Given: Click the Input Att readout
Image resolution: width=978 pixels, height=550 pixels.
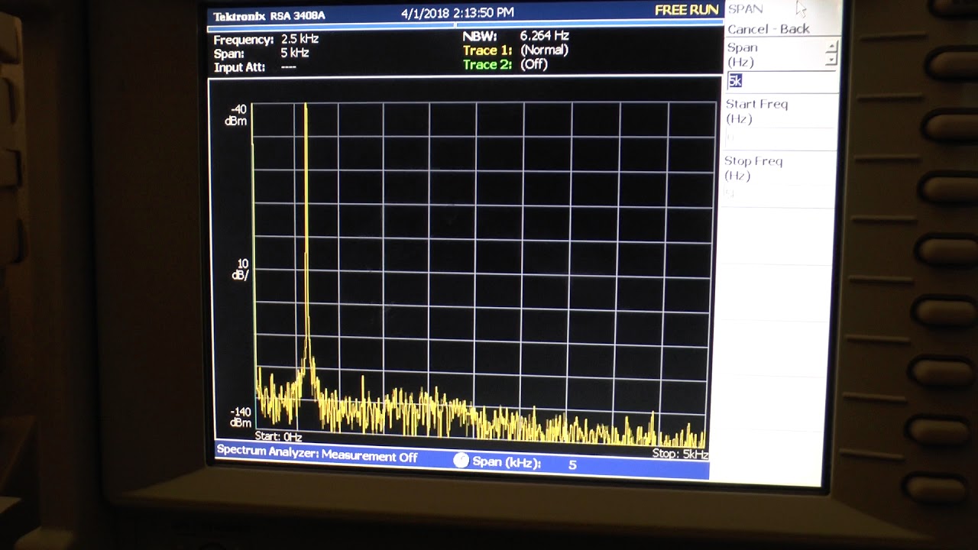Looking at the screenshot, I should (254, 67).
